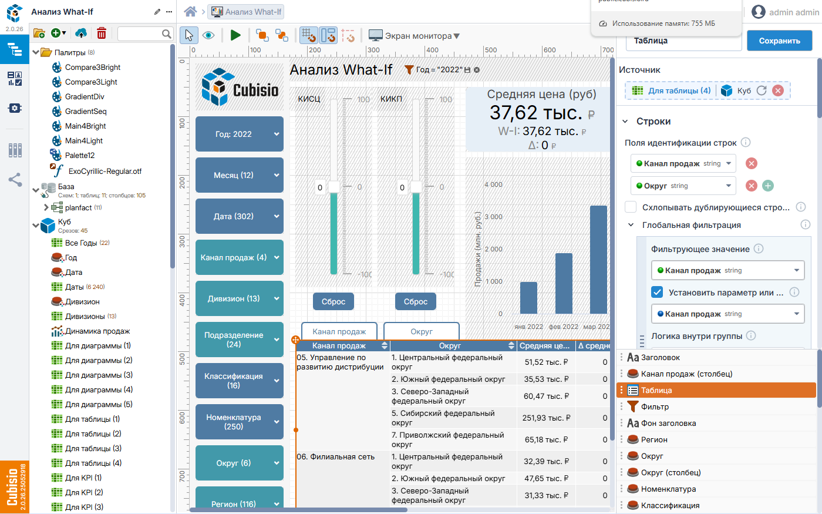Click the КИСЦ slider handle
The image size is (822, 514).
tap(333, 187)
